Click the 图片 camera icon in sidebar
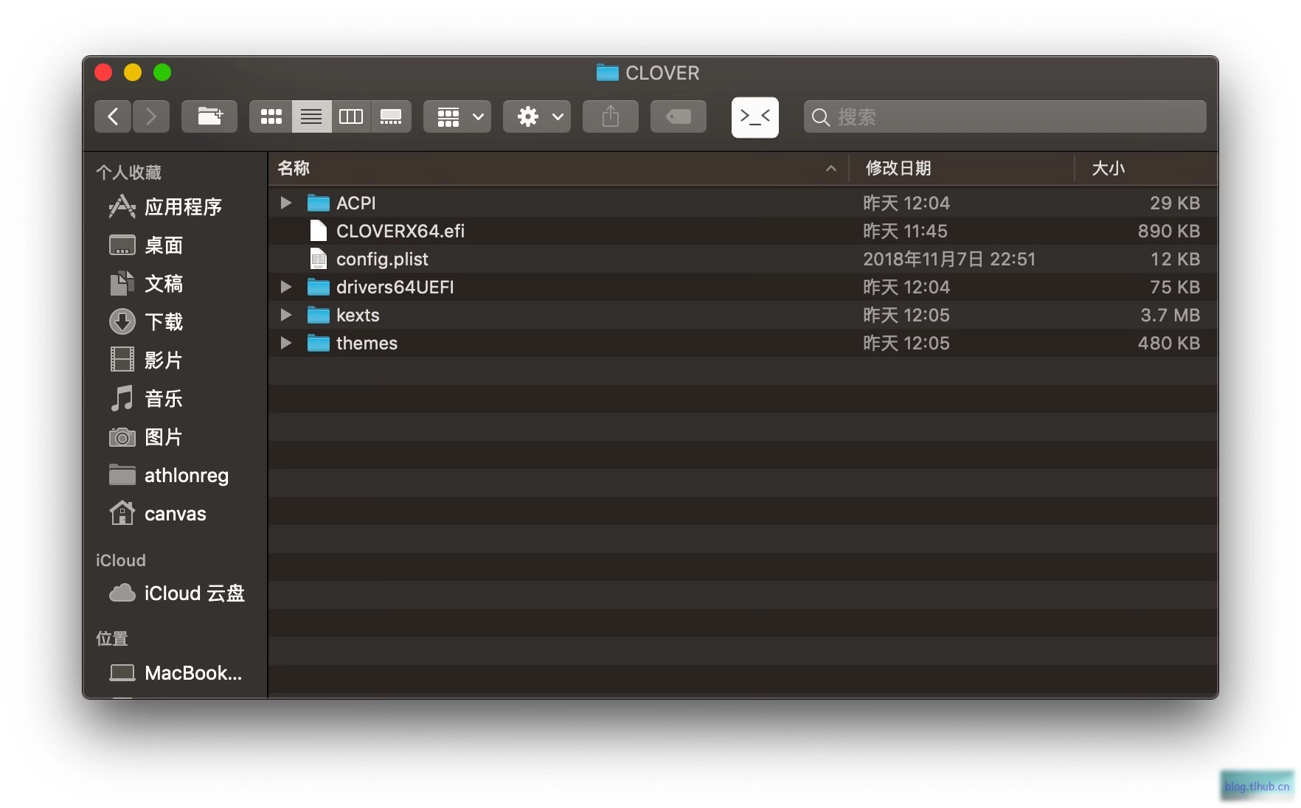Viewport: 1301px width, 808px height. coord(122,437)
